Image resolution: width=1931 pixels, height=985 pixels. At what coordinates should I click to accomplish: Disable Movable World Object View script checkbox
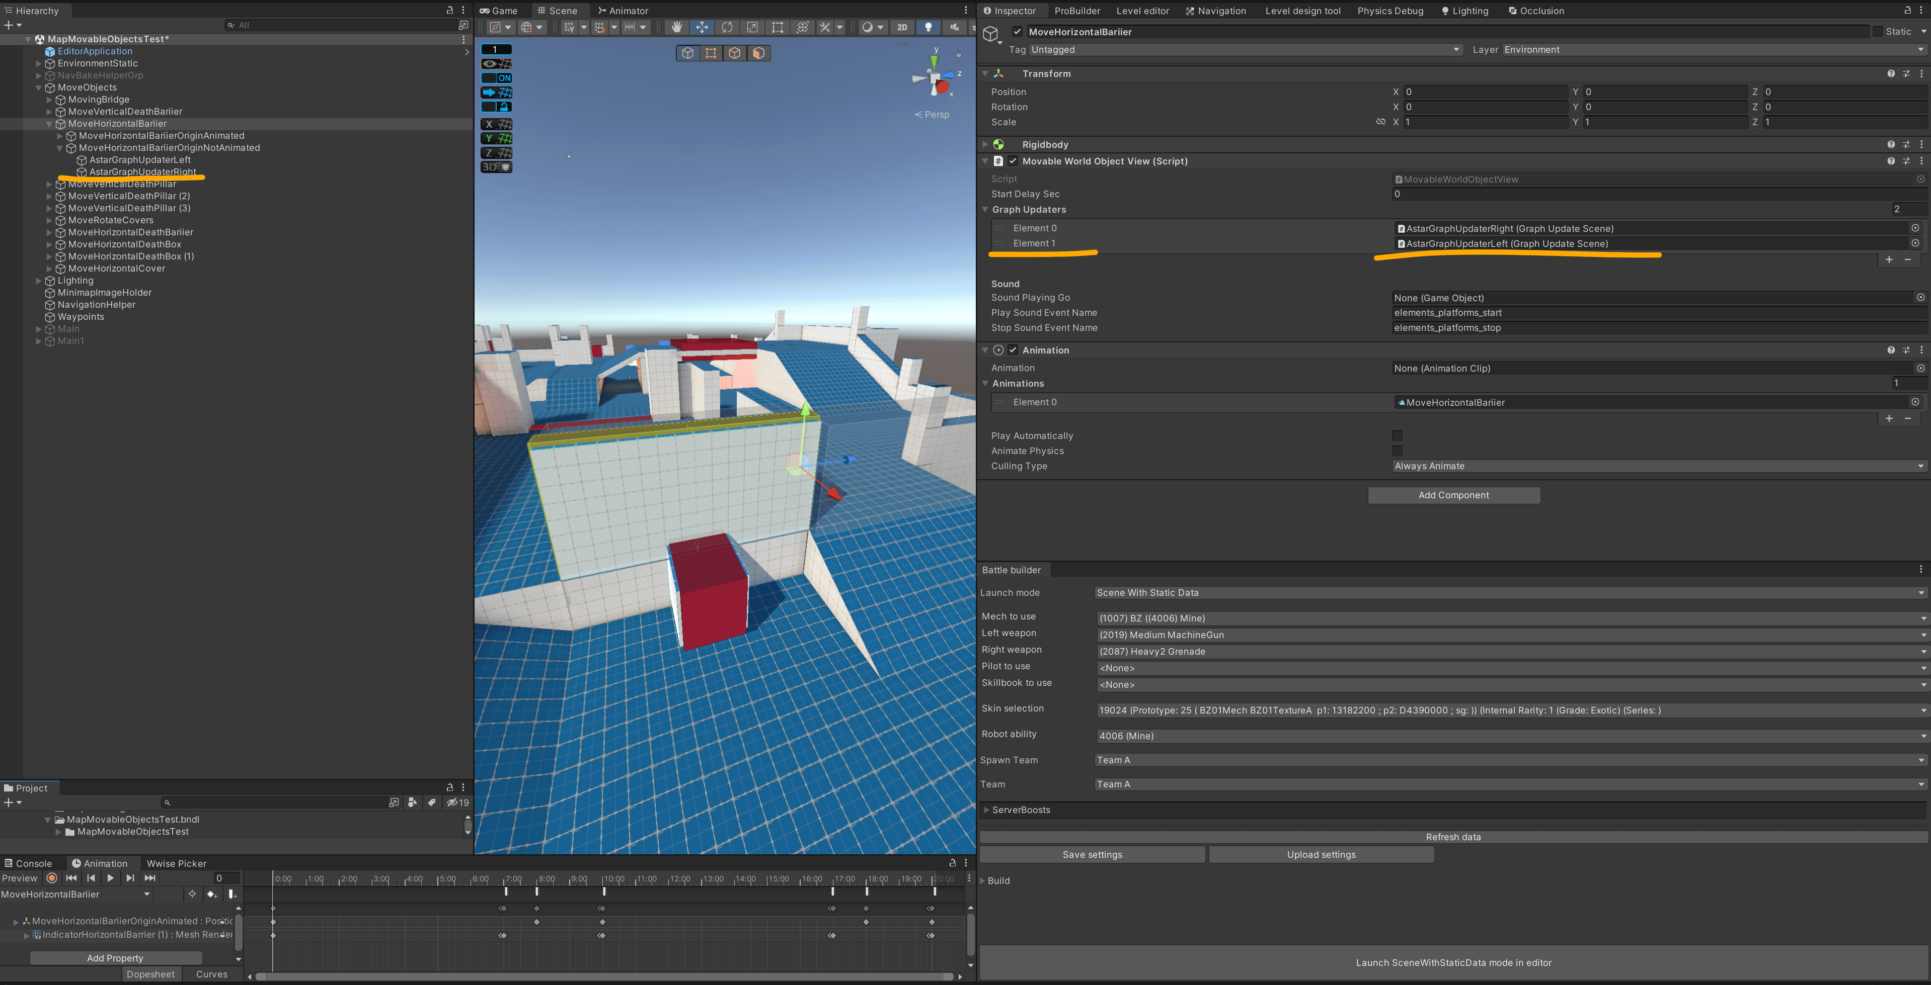click(x=1013, y=161)
